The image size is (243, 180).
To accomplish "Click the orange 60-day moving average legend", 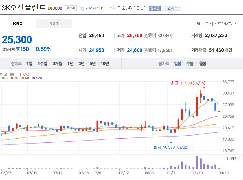I will pos(25,78).
